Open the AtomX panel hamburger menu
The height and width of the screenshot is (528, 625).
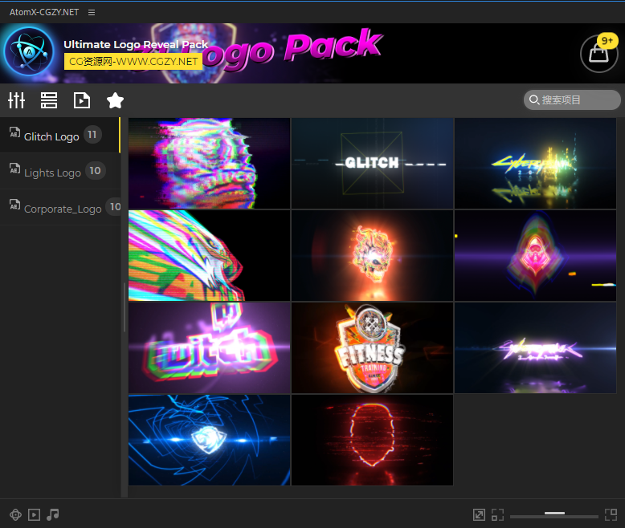[x=92, y=12]
